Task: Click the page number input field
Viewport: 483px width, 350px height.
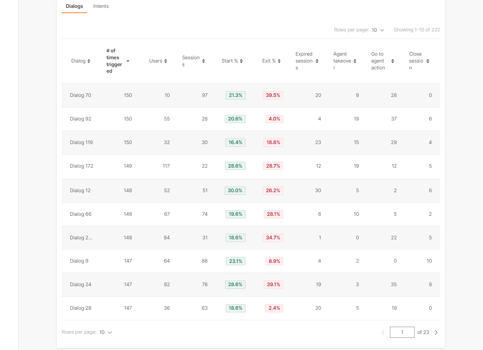Action: coord(402,332)
